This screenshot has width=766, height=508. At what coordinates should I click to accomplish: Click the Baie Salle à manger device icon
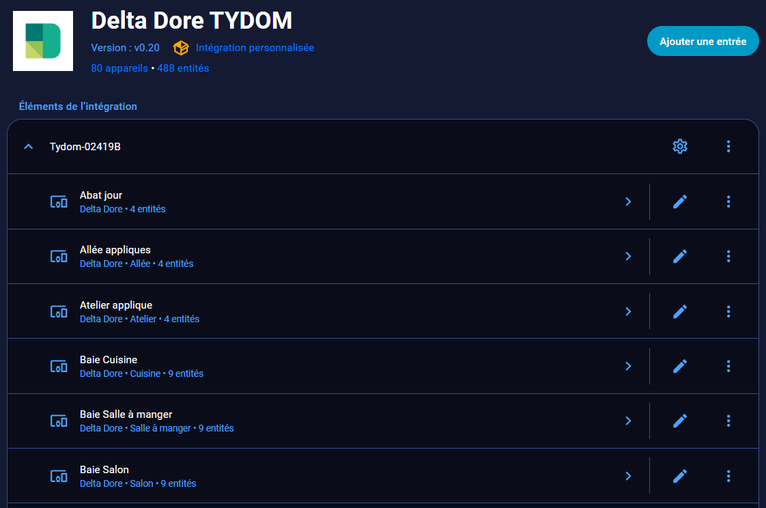[x=59, y=421]
